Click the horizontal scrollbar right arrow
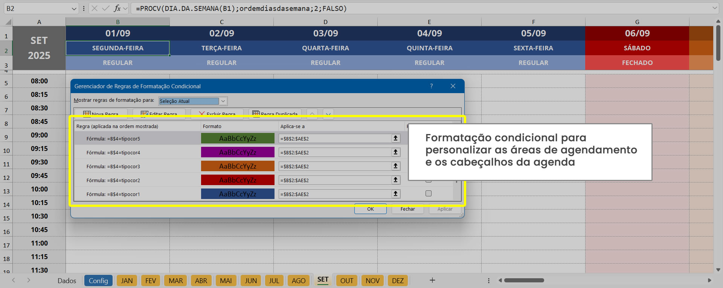723x288 pixels. (709, 280)
